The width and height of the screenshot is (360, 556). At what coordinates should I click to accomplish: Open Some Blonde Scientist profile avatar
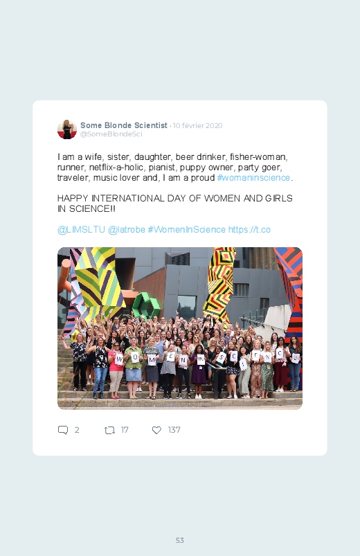67,129
